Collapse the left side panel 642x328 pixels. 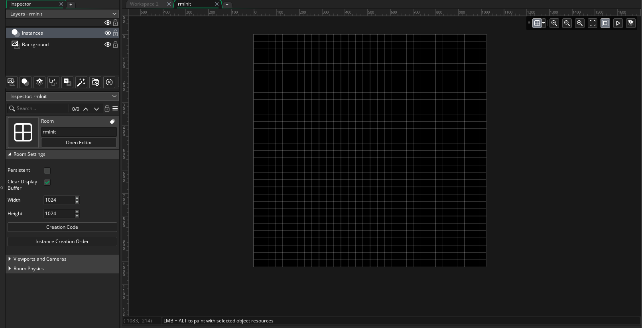(x=2, y=188)
